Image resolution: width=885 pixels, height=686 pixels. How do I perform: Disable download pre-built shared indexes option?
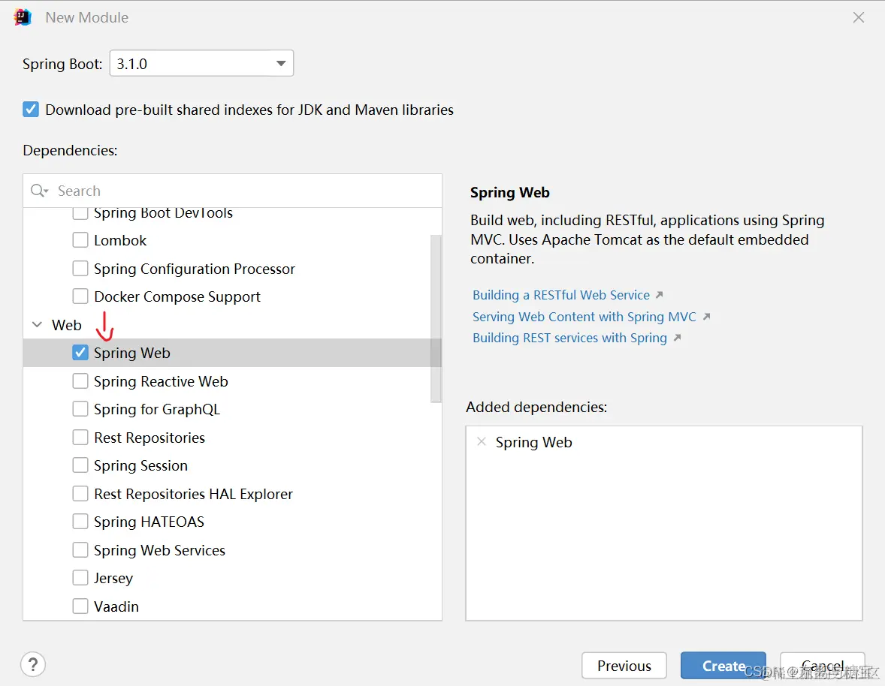31,110
